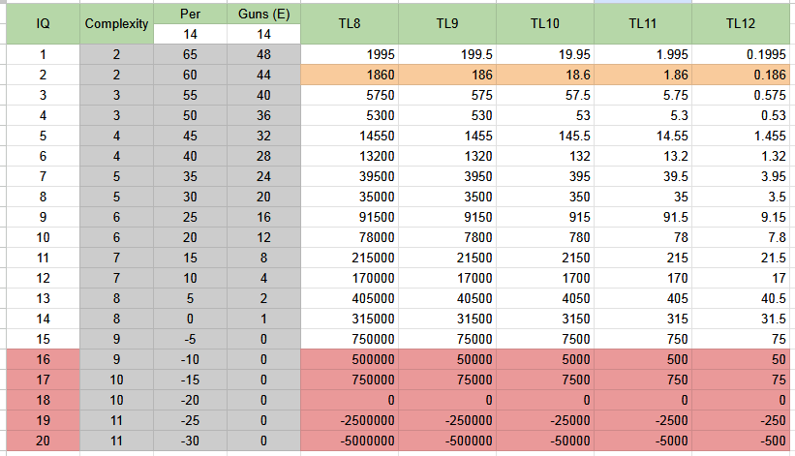The height and width of the screenshot is (456, 795).
Task: Select cell 5750 in TL8 column
Action: pos(350,95)
